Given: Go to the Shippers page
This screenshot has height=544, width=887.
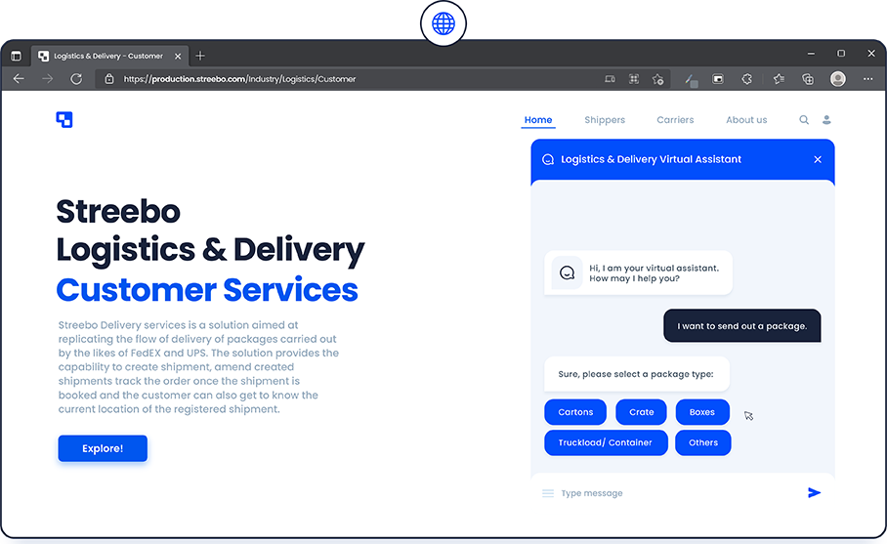Looking at the screenshot, I should [x=605, y=120].
